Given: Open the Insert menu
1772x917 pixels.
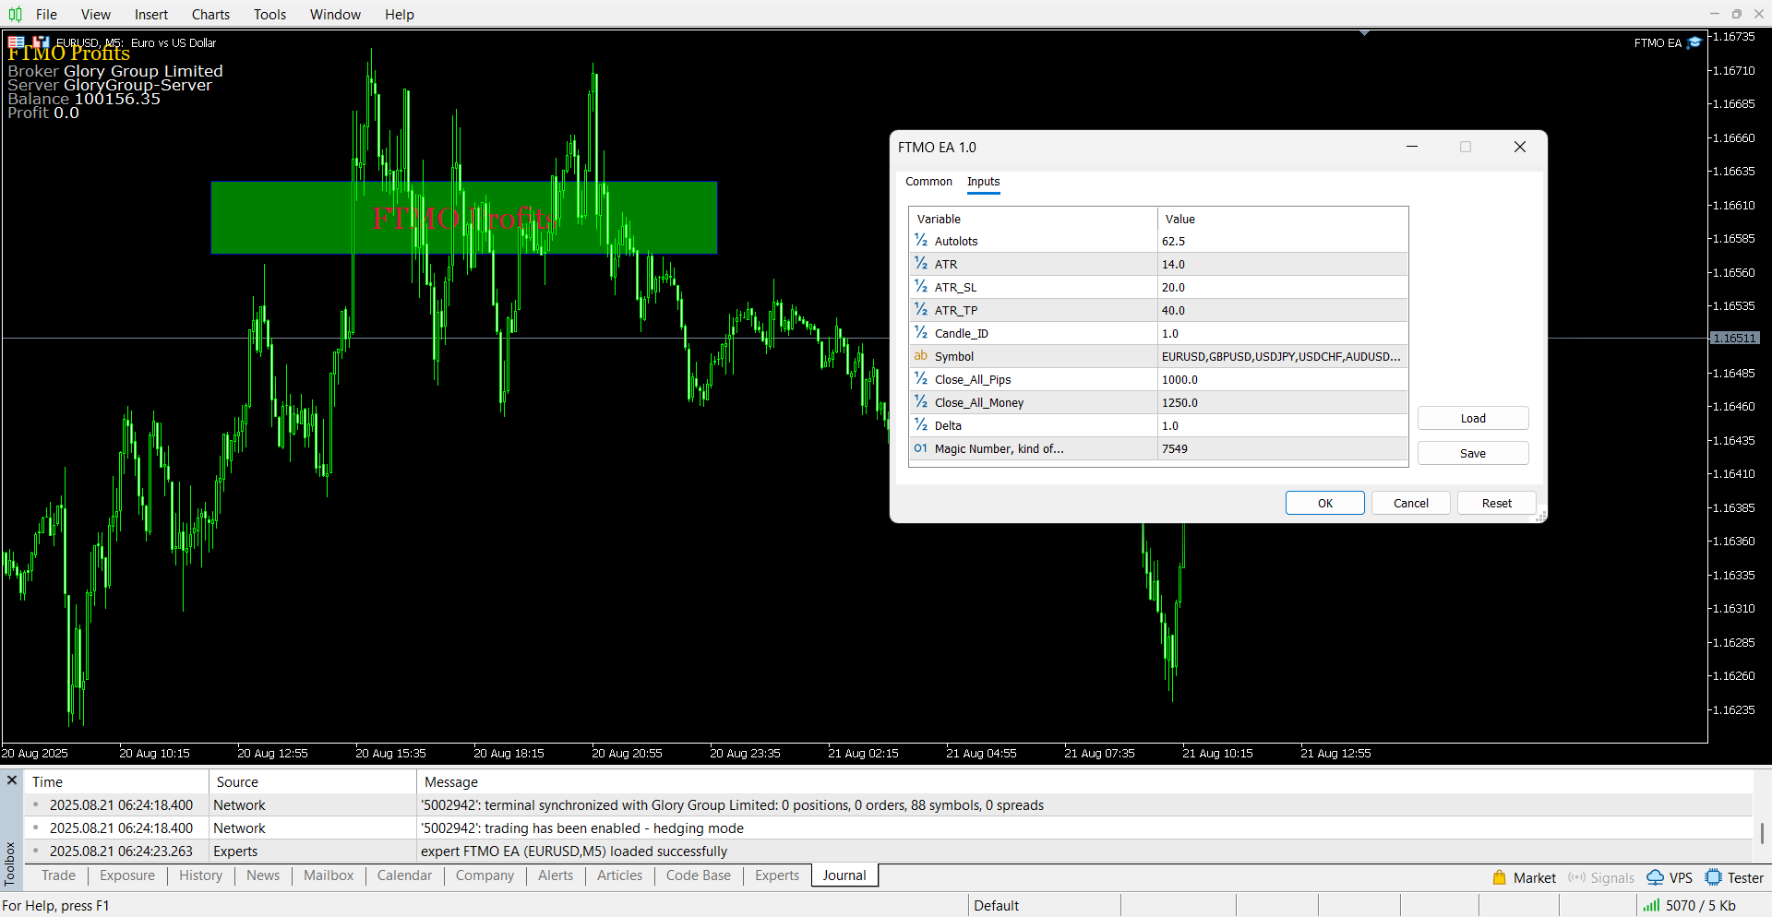Looking at the screenshot, I should [151, 14].
